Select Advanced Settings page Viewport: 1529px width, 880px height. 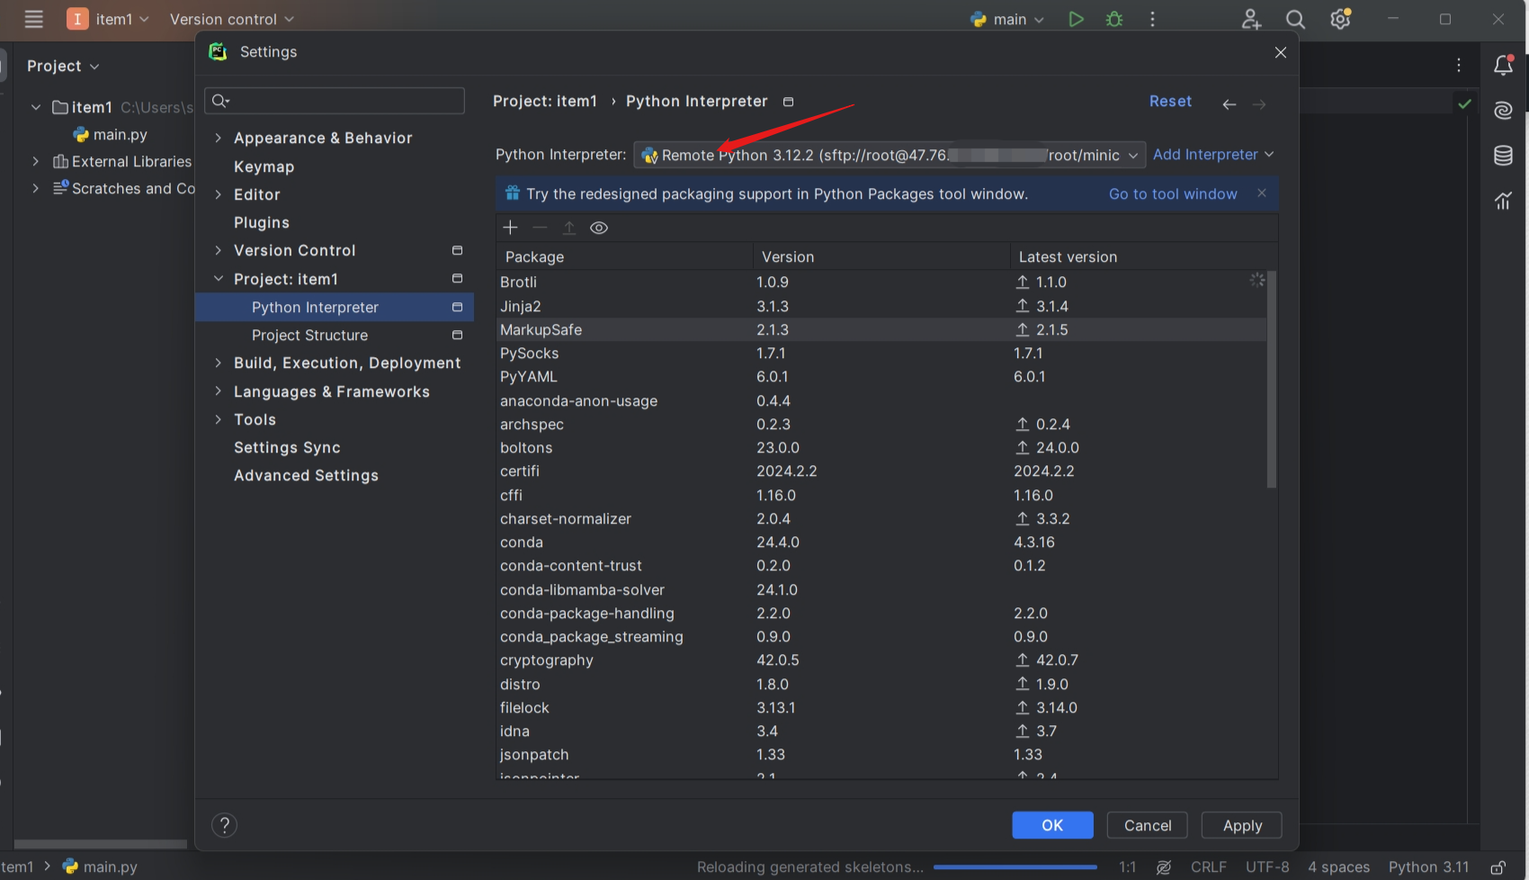306,475
